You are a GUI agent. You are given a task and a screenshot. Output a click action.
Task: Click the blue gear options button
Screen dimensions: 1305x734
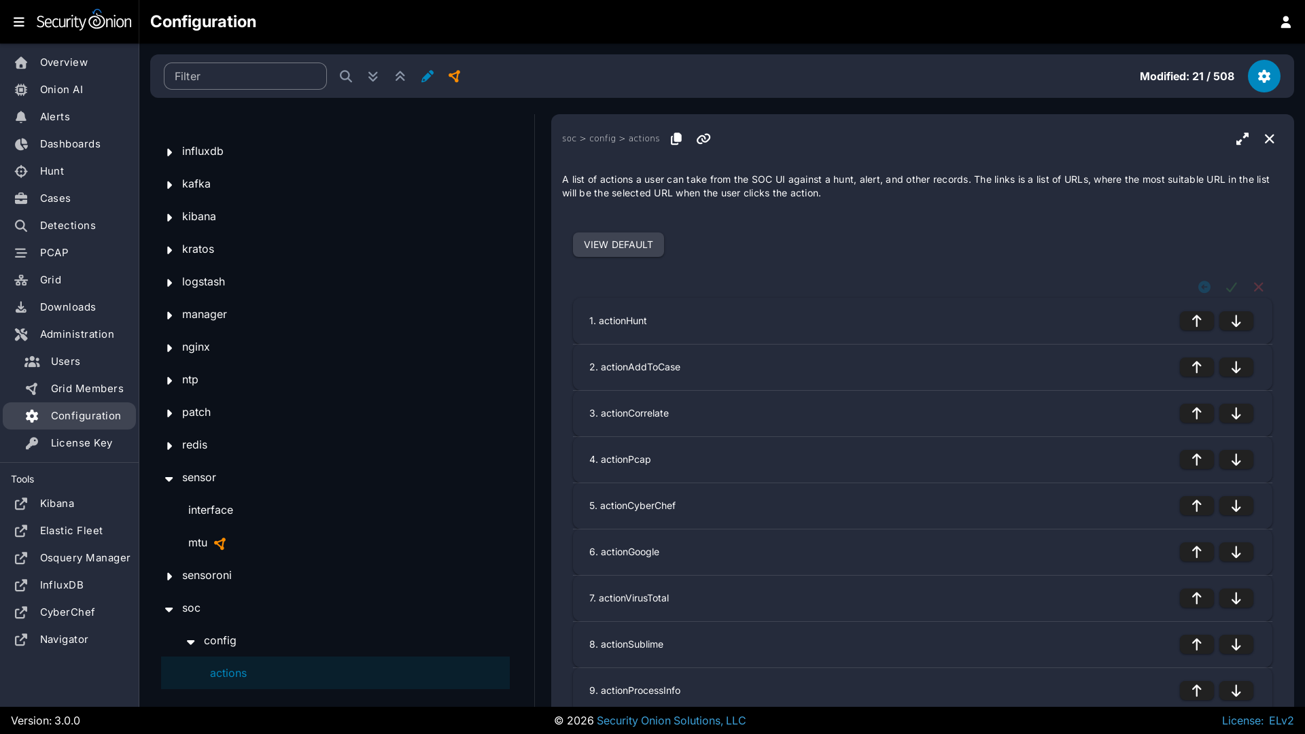click(x=1264, y=76)
